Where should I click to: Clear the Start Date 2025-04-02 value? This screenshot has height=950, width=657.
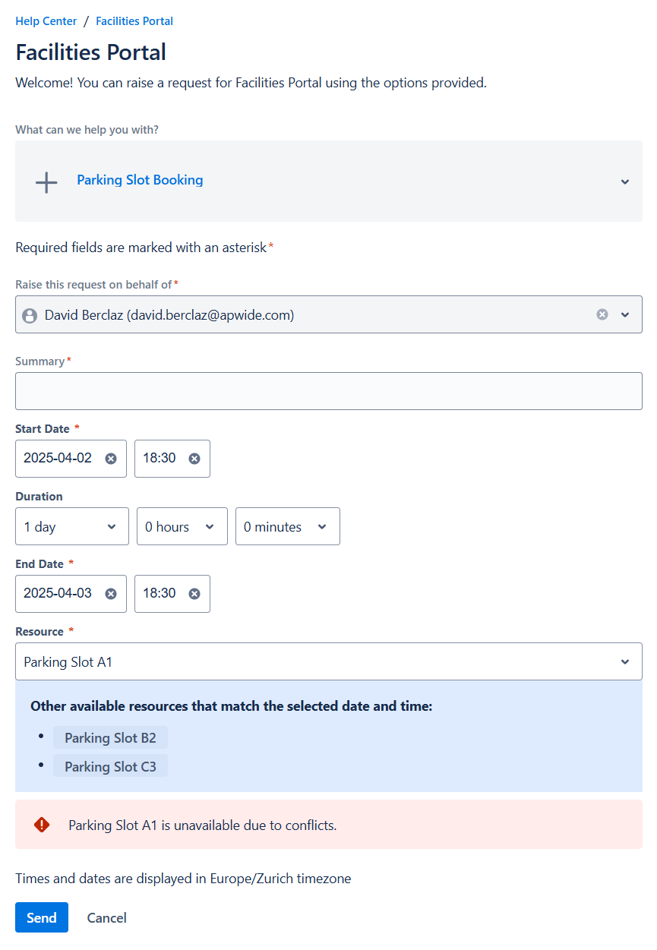tap(111, 459)
